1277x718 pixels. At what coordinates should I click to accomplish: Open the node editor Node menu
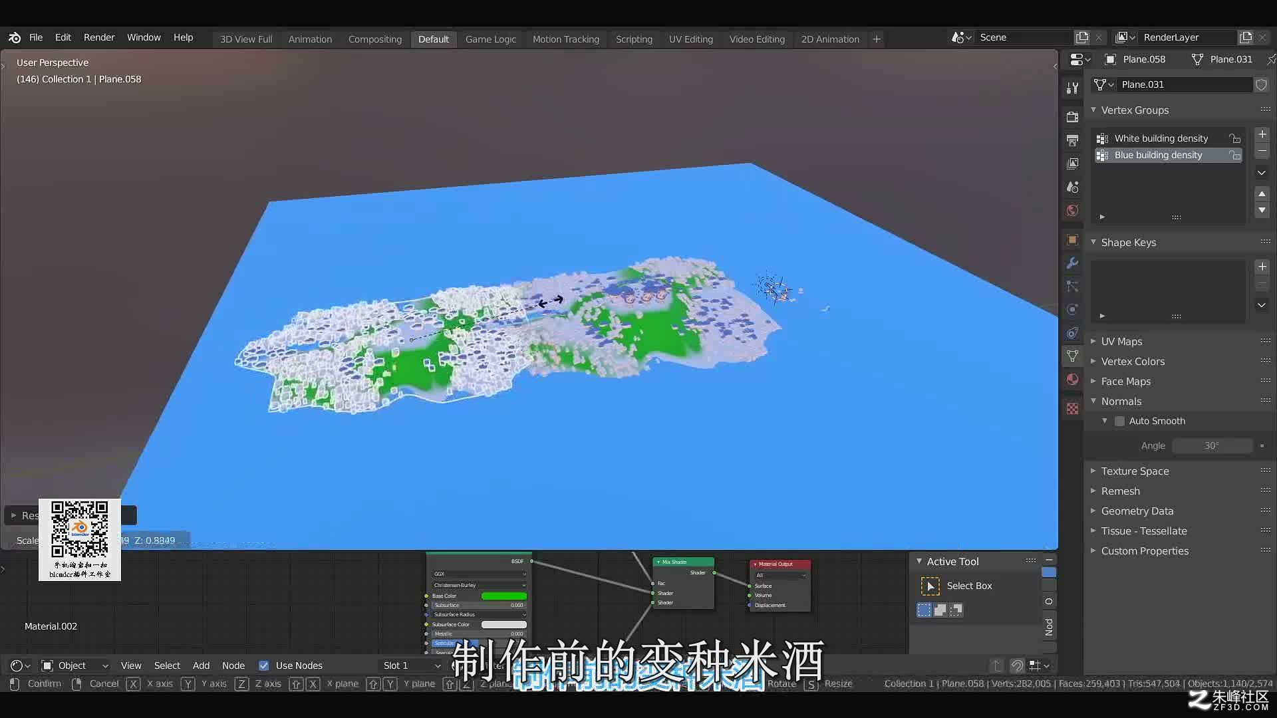coord(233,665)
